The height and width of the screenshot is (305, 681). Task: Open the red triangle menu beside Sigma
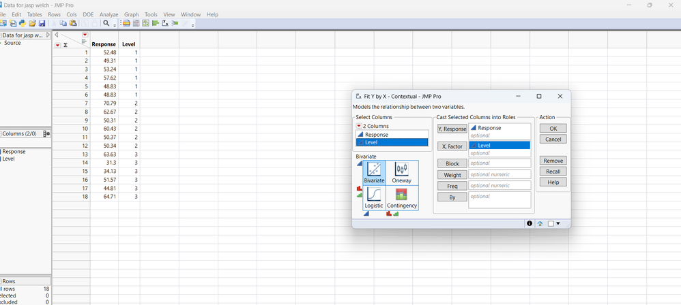pyautogui.click(x=58, y=45)
